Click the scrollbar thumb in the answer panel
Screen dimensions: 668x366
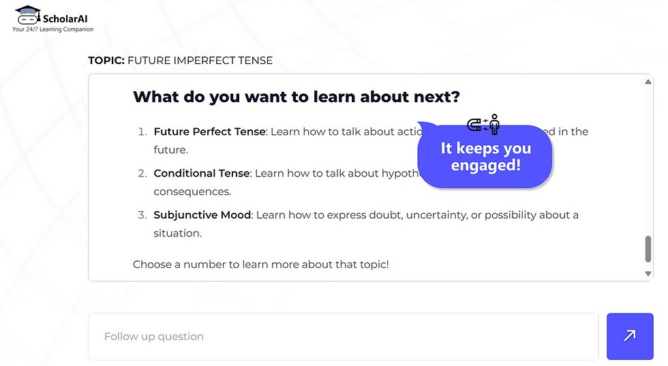(x=648, y=249)
